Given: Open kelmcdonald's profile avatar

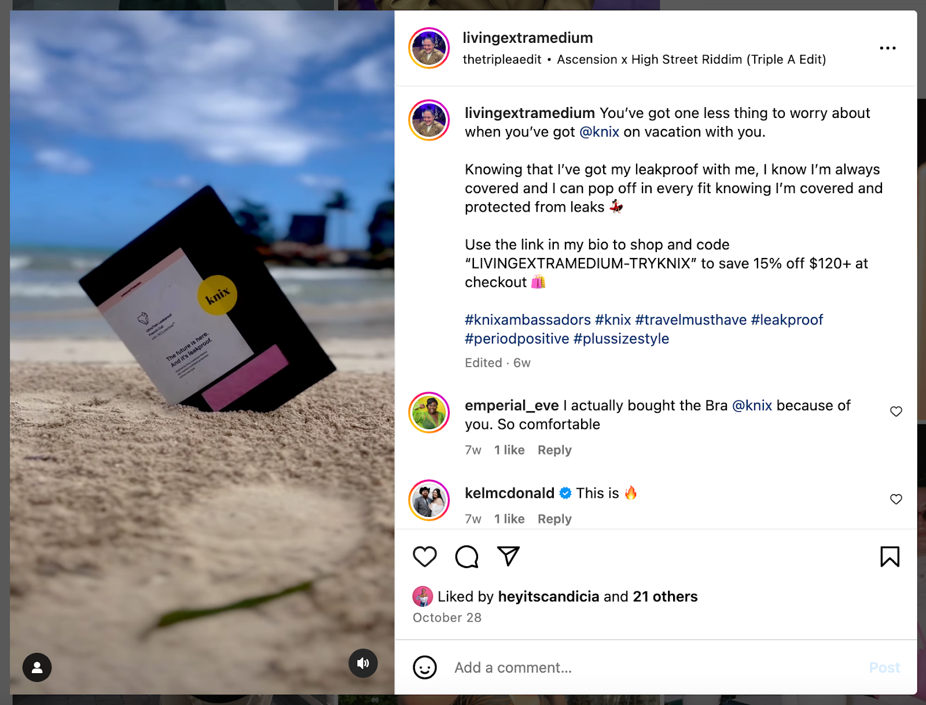Looking at the screenshot, I should [429, 500].
